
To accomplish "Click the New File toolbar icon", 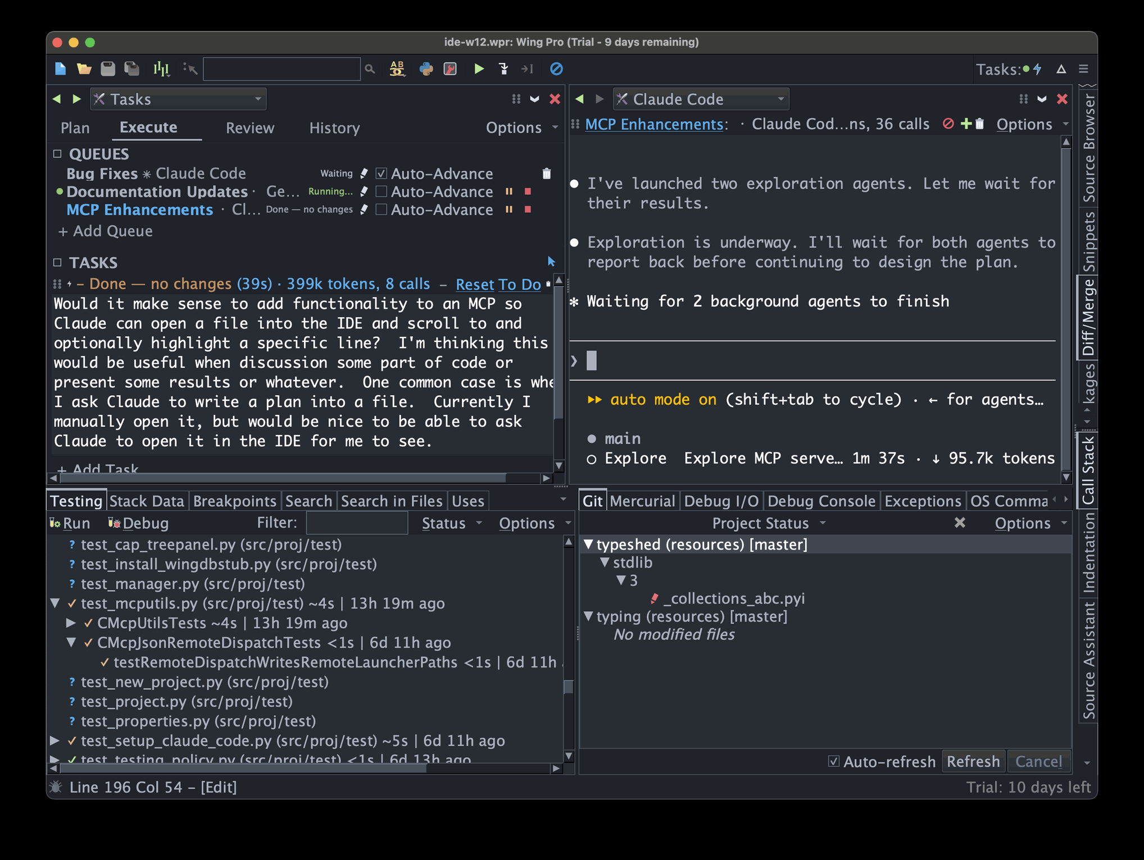I will 60,69.
